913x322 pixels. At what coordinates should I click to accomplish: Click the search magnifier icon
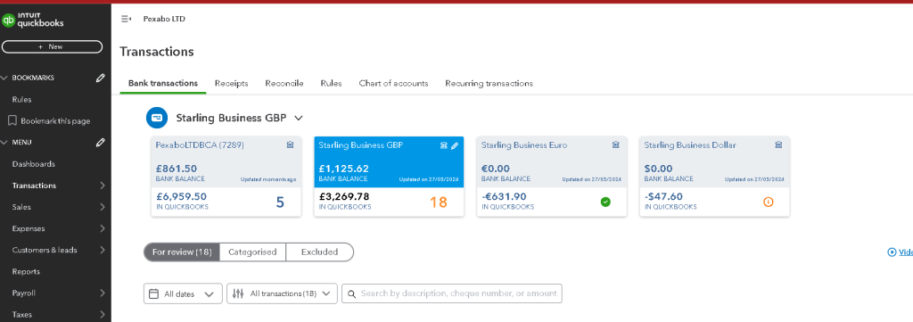click(x=351, y=294)
